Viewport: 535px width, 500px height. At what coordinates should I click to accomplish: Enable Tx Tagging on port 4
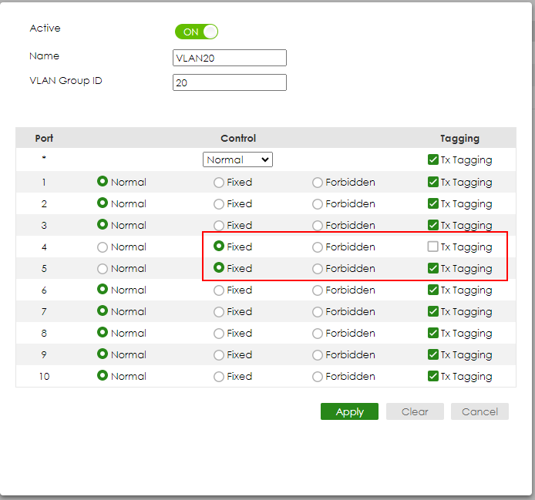pos(433,247)
